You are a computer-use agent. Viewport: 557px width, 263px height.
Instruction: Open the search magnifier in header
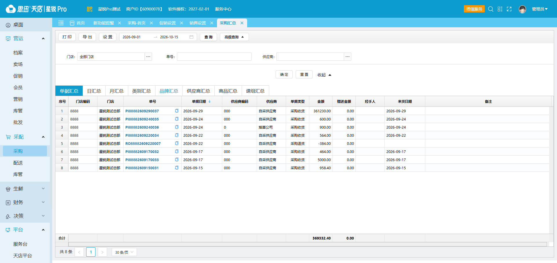point(491,9)
